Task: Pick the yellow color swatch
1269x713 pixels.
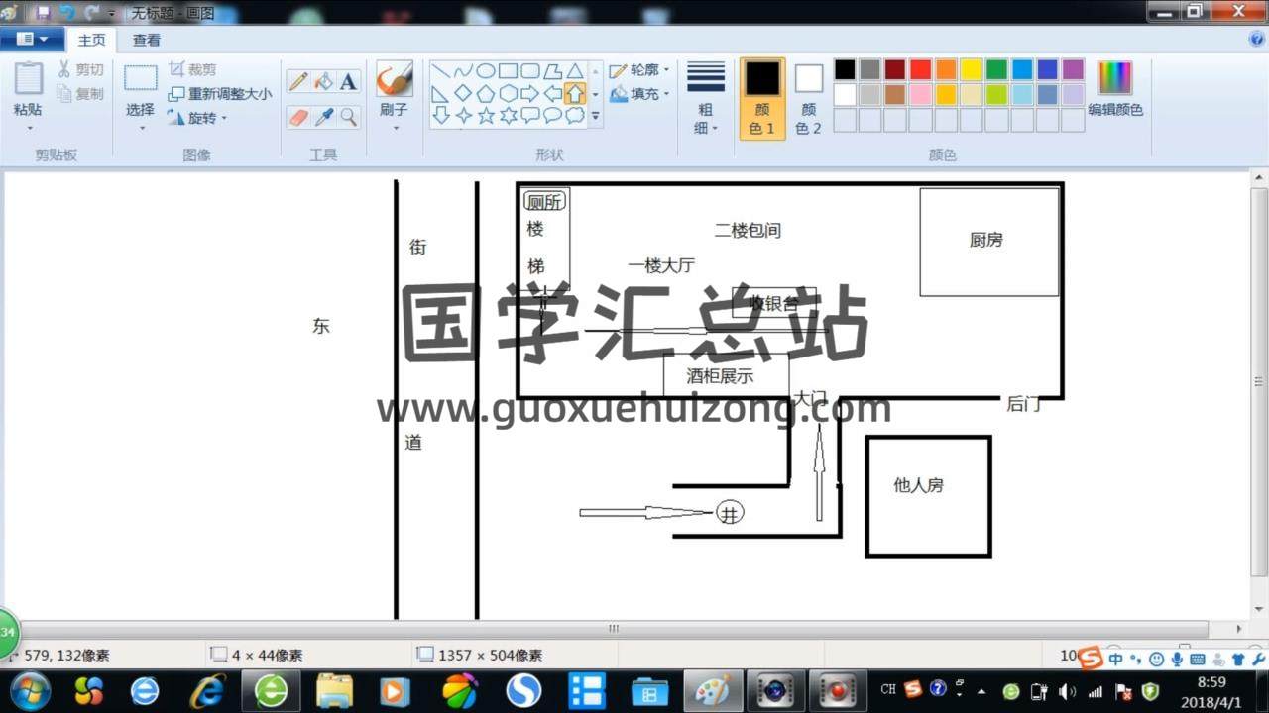Action: pyautogui.click(x=972, y=69)
